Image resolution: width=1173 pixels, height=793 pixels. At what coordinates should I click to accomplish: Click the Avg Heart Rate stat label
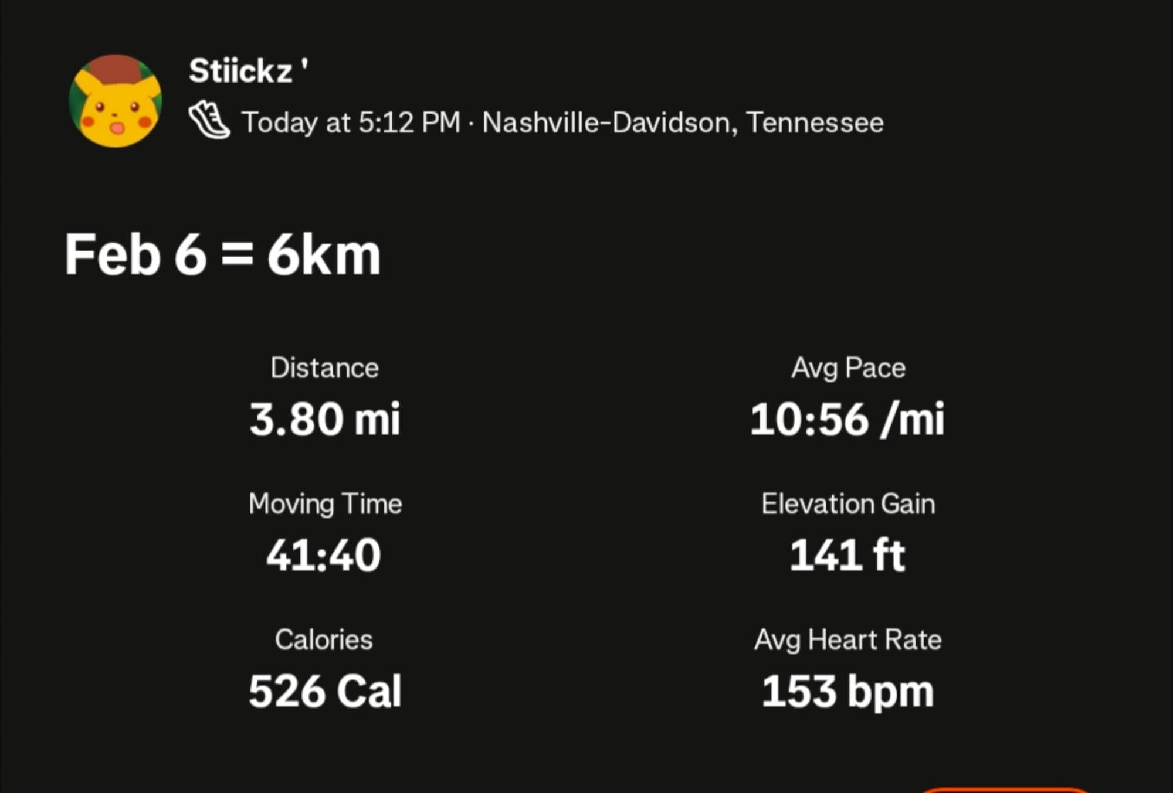(x=848, y=639)
